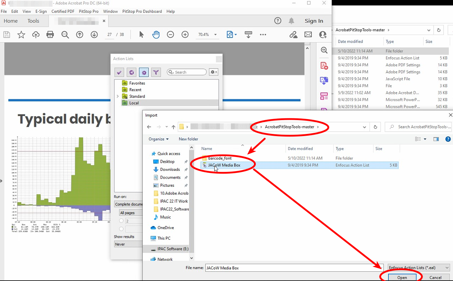
Task: Refresh the background Explorer window
Action: 439,30
